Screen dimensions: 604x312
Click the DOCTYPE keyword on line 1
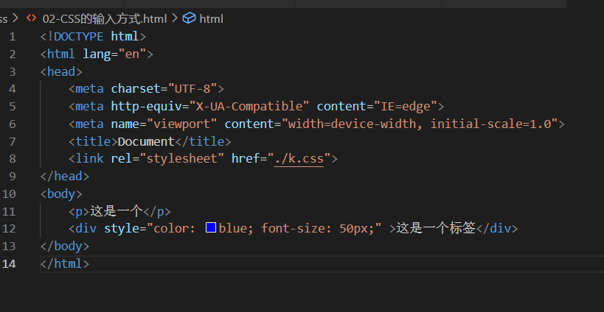79,36
